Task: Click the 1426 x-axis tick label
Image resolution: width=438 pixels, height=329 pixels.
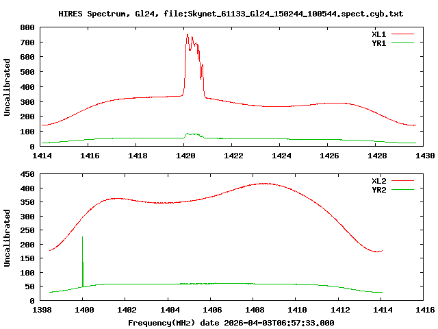Action: coord(329,156)
